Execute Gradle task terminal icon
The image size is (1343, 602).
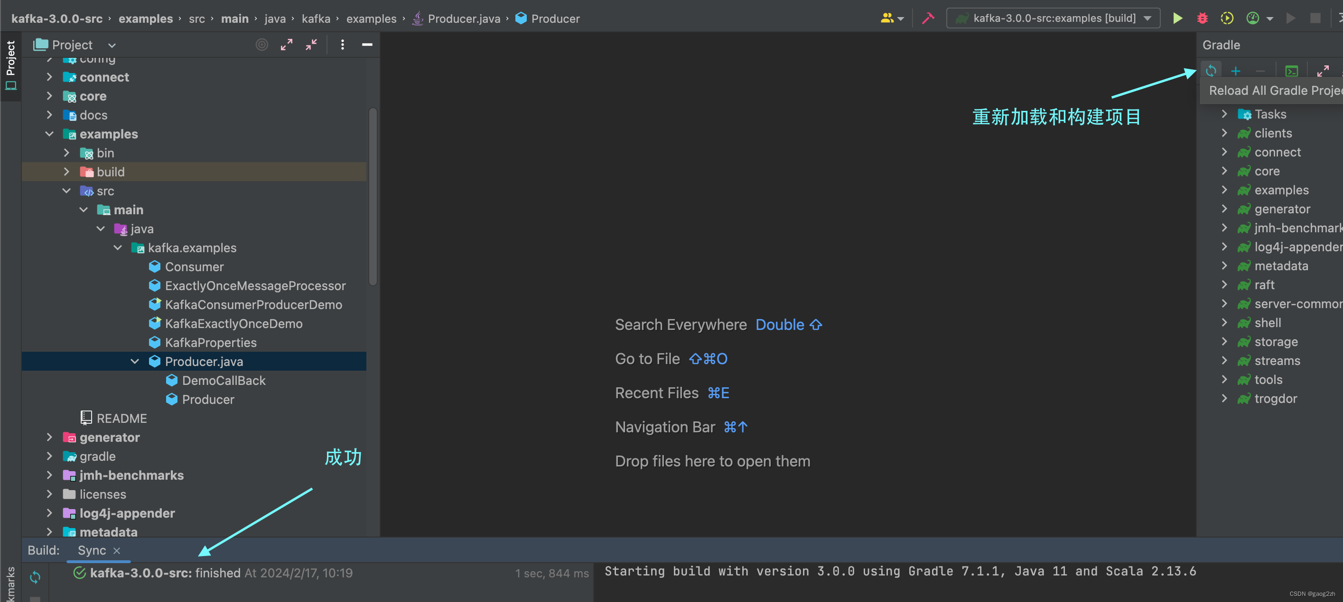[x=1291, y=71]
